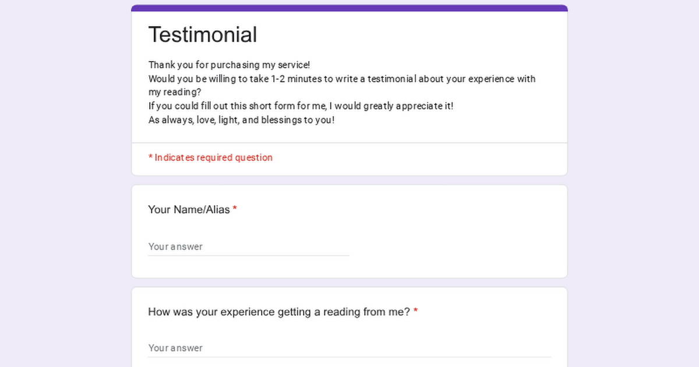The image size is (699, 367).
Task: Click the red asterisk in the required notice
Action: [150, 157]
